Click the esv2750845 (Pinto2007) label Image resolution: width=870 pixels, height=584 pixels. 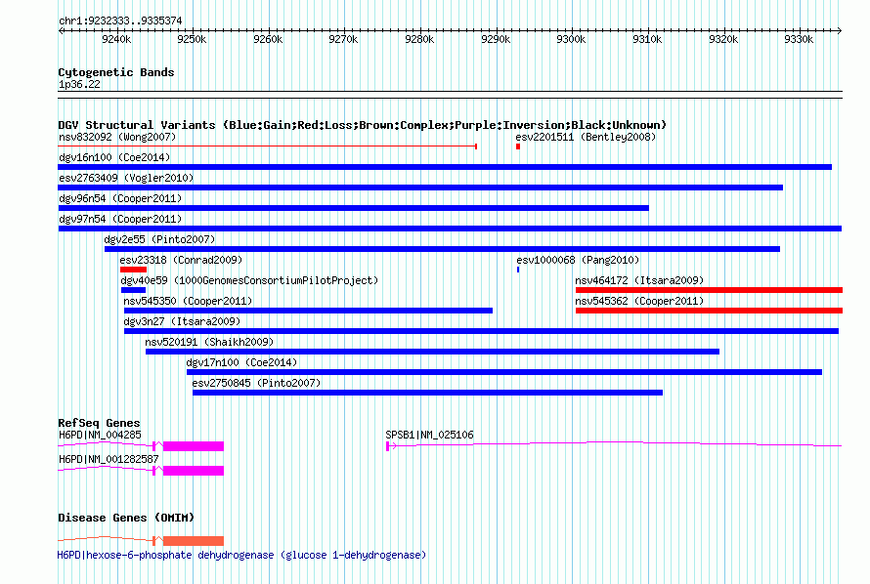[256, 383]
